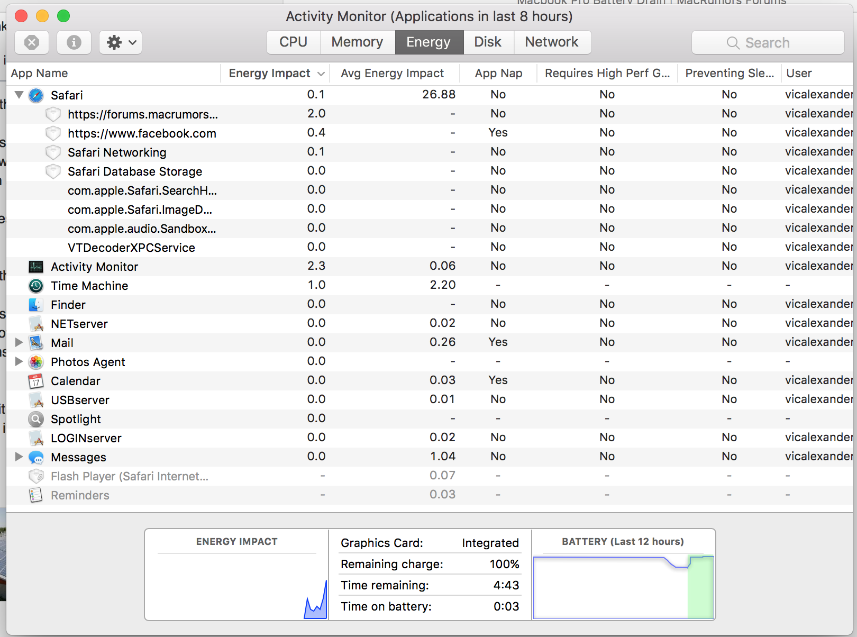
Task: Click the Photos Agent flower icon
Action: click(36, 362)
